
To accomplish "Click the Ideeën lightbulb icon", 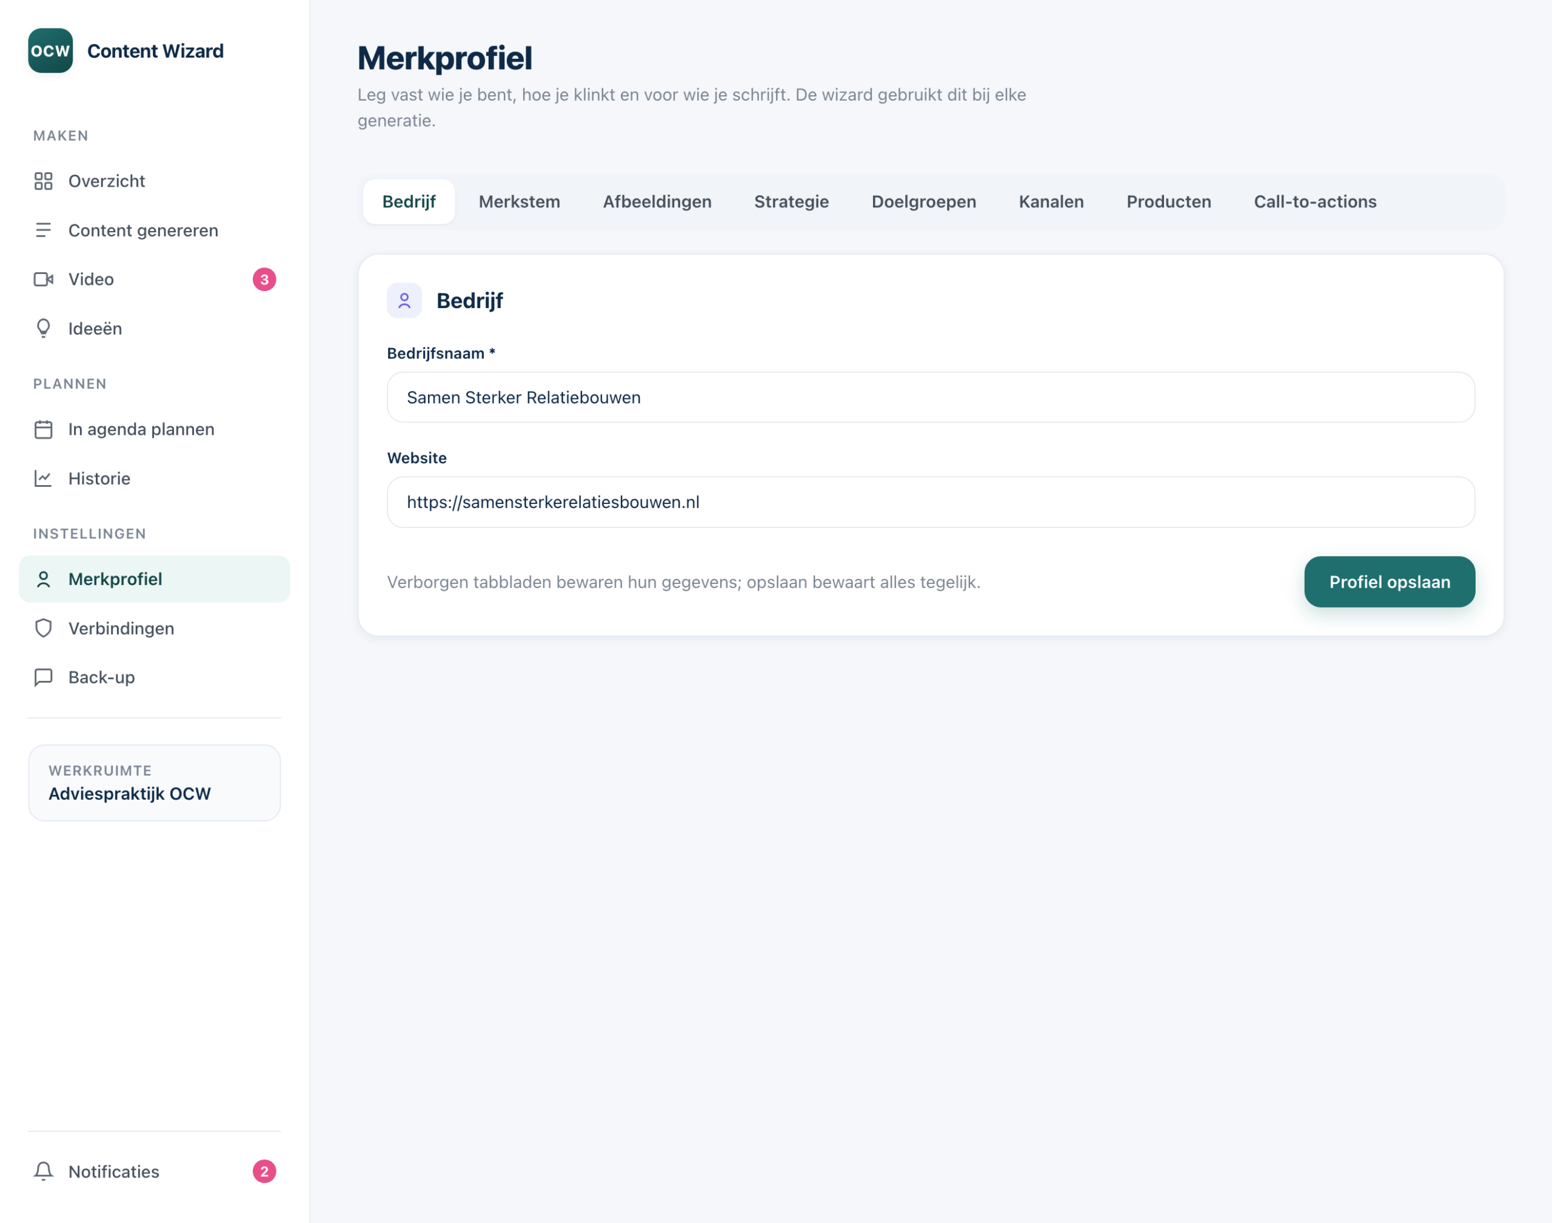I will tap(44, 329).
